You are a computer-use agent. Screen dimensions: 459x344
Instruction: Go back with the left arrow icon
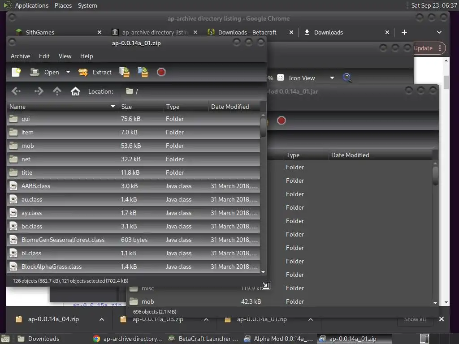[x=16, y=91]
